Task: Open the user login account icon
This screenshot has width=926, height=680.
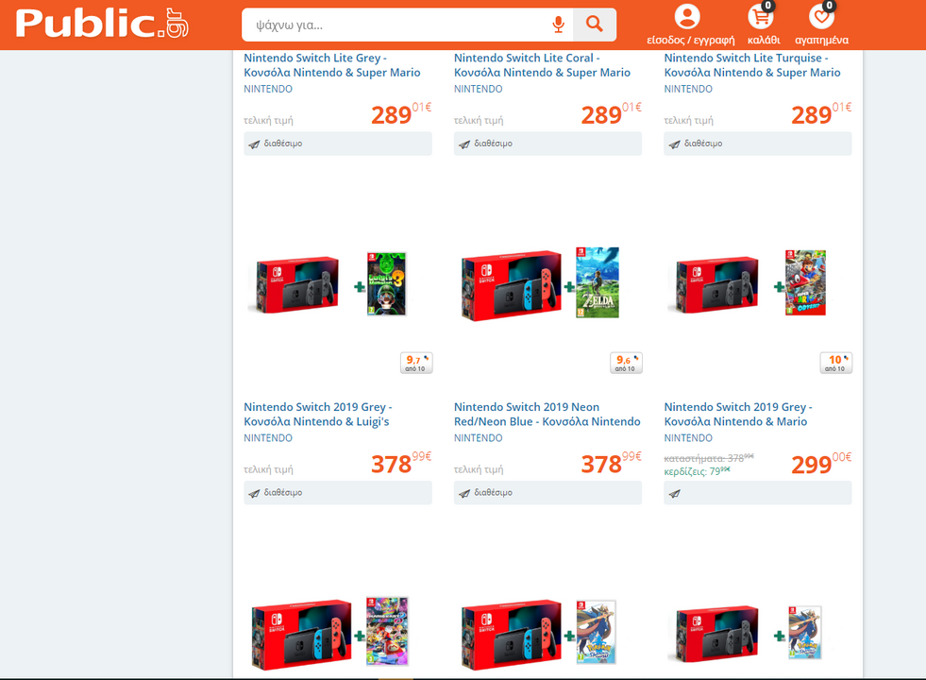Action: pos(687,17)
